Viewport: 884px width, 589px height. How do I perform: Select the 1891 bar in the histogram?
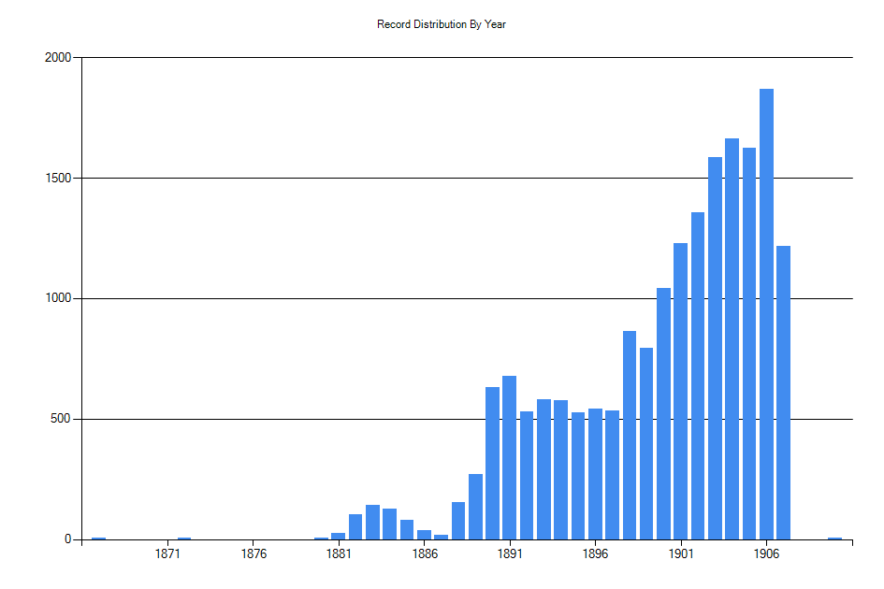pyautogui.click(x=509, y=458)
